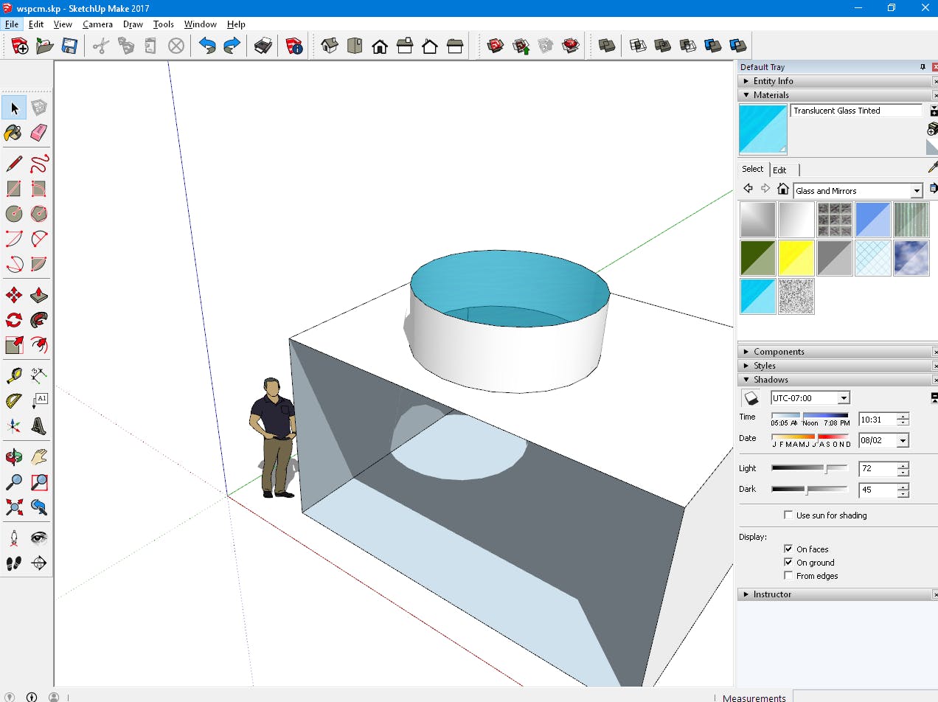Click the Show/Hide Shadows button
The height and width of the screenshot is (702, 938).
pos(751,398)
